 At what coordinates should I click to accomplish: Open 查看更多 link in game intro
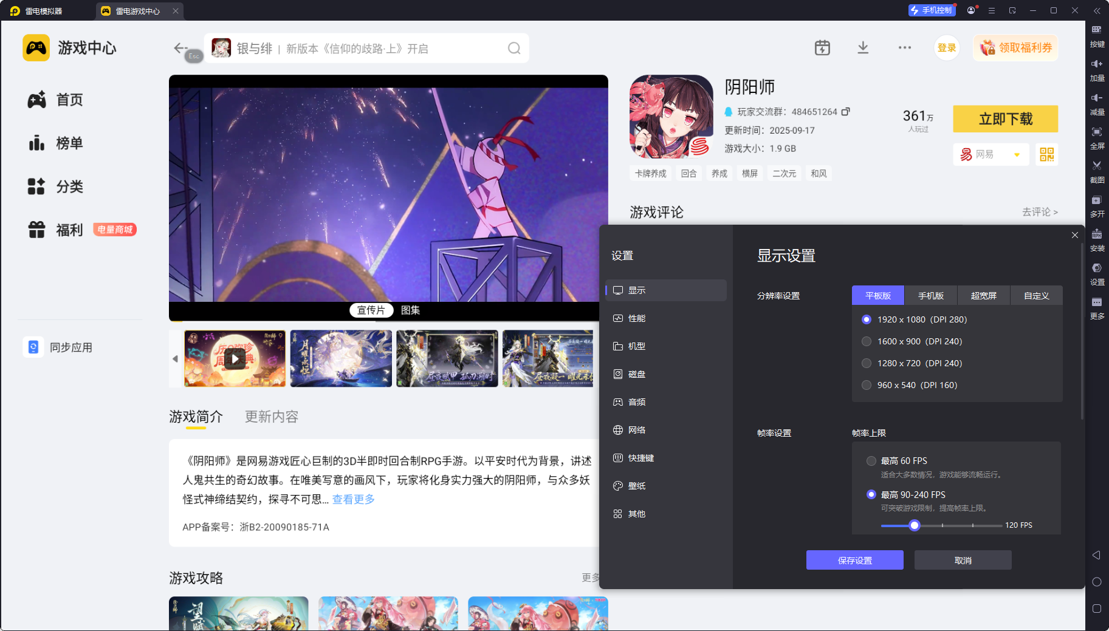tap(353, 499)
